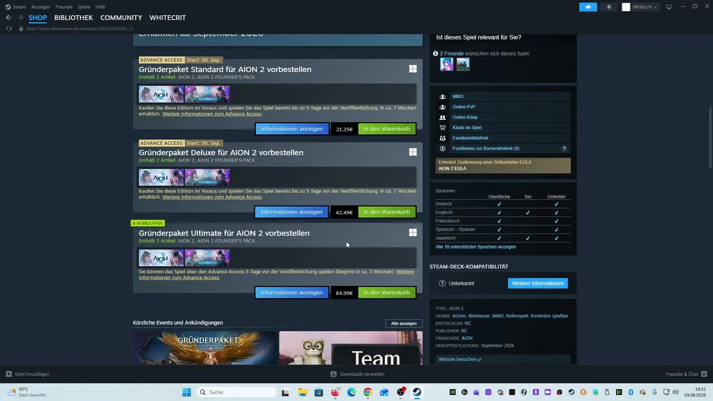Open the Funktionen zur Barrierefreiheit (8) link
The height and width of the screenshot is (401, 713).
pos(486,149)
